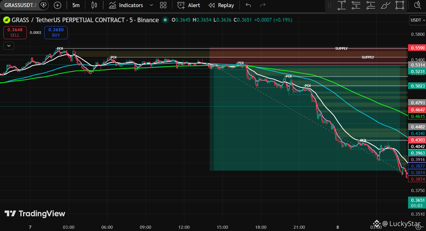Select the price range measure tool
The height and width of the screenshot is (231, 426).
click(x=342, y=5)
